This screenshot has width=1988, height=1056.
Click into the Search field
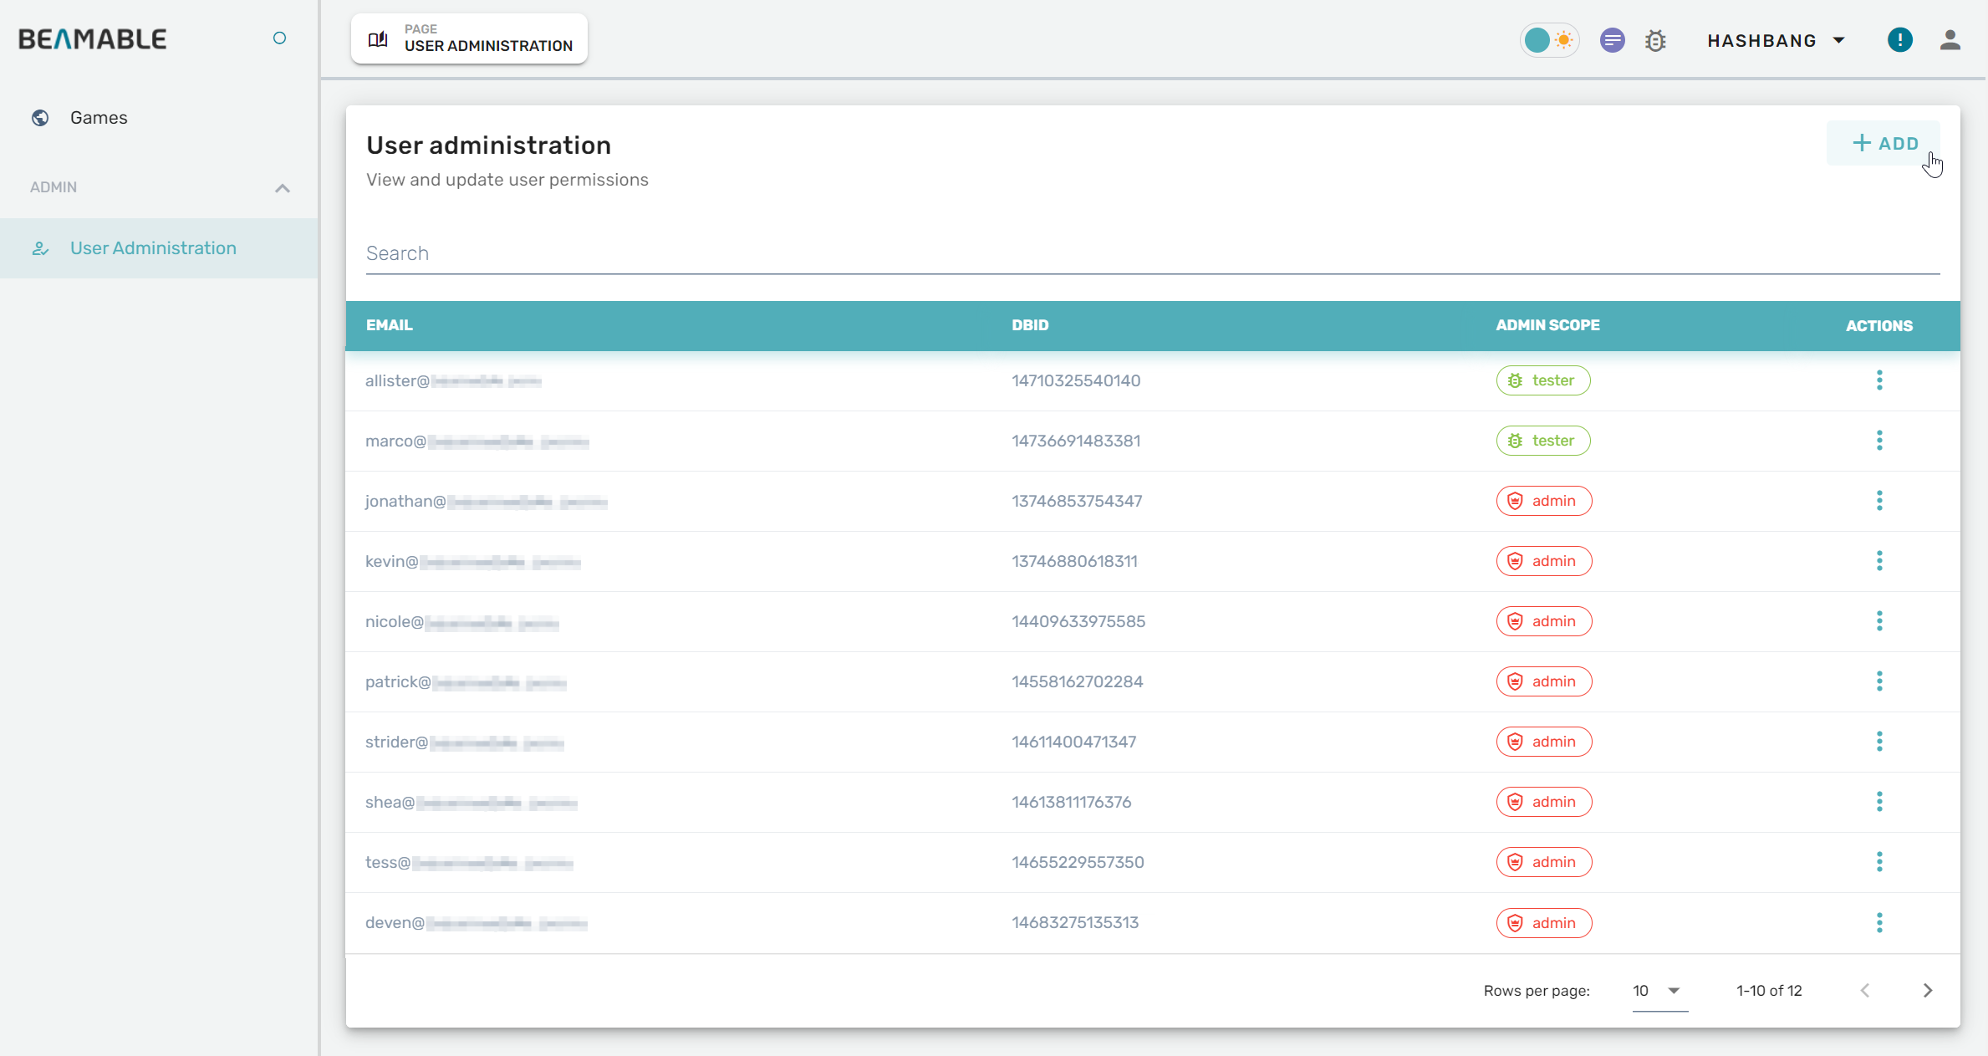click(1152, 253)
